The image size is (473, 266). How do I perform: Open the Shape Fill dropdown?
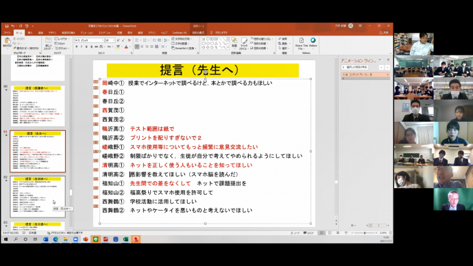(x=262, y=39)
